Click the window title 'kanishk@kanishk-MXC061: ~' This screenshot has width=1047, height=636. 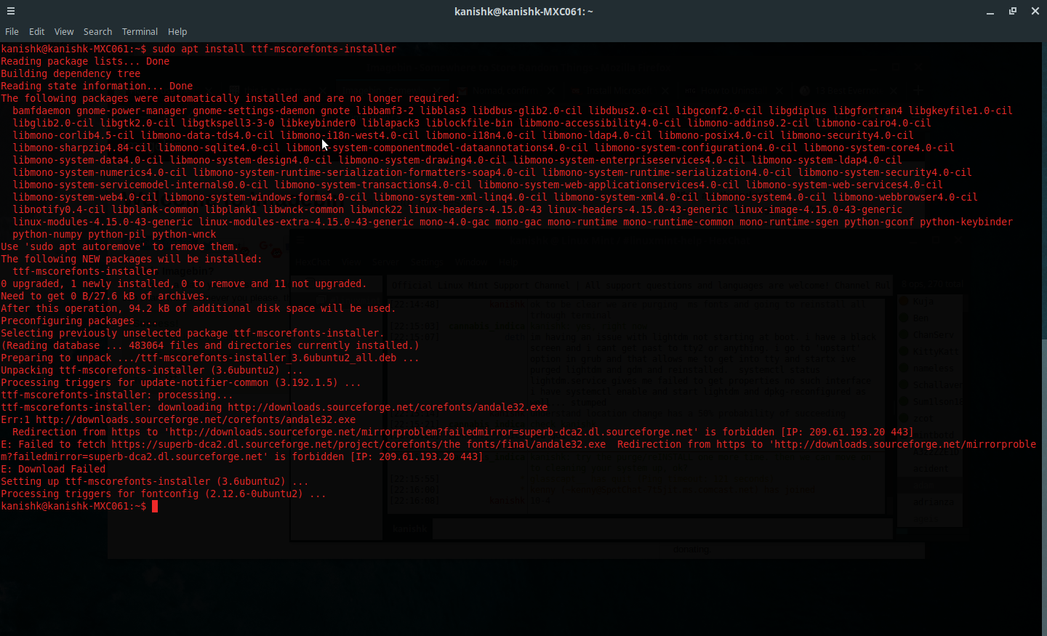pyautogui.click(x=523, y=12)
